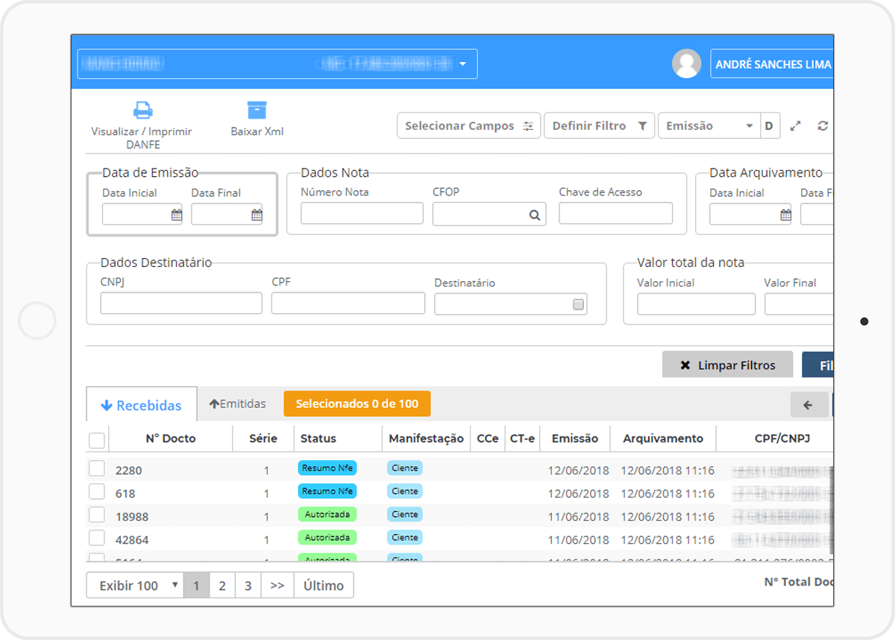895x640 pixels.
Task: Open calendar for Data Arquivamento Data Inicial
Action: [785, 215]
